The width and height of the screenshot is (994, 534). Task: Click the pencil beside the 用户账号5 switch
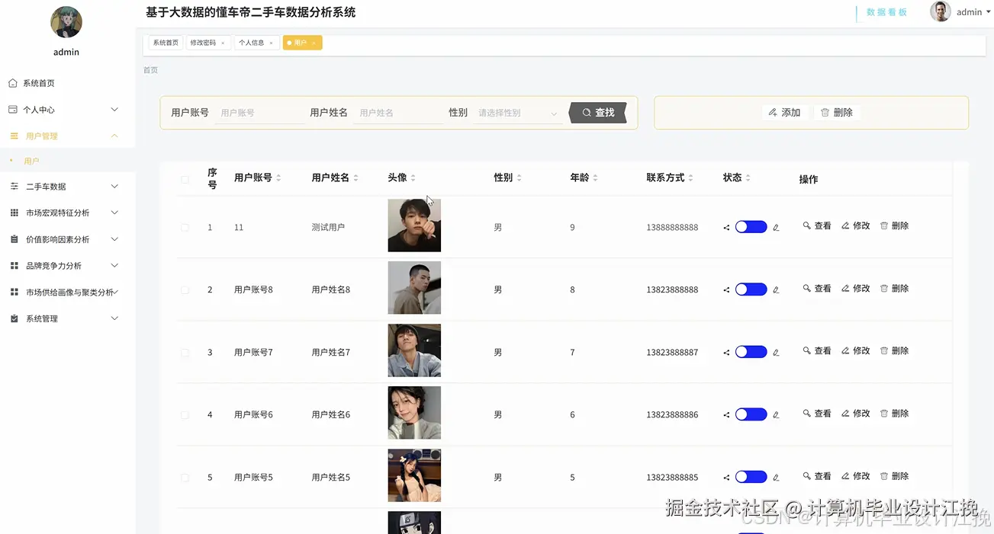776,477
